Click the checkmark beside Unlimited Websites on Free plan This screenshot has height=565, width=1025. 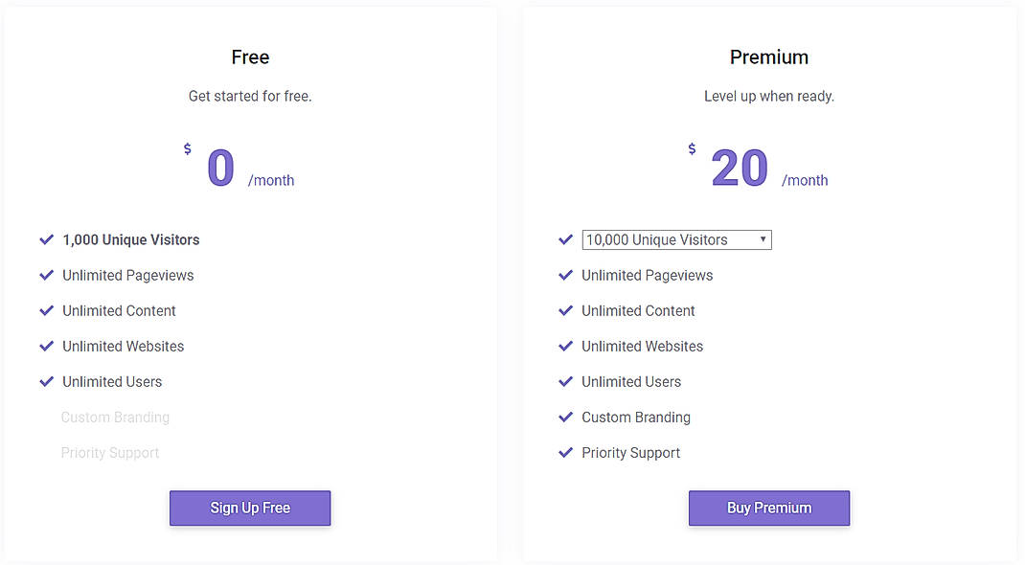(47, 346)
